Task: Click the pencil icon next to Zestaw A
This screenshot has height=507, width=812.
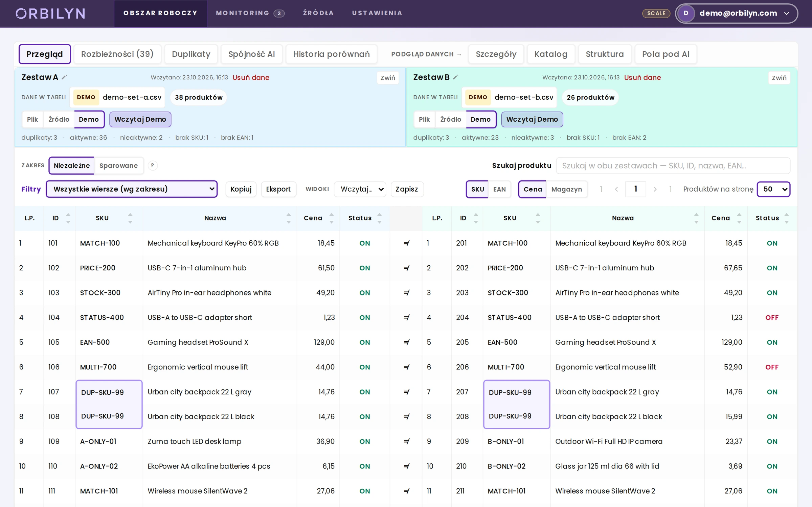Action: (x=64, y=77)
